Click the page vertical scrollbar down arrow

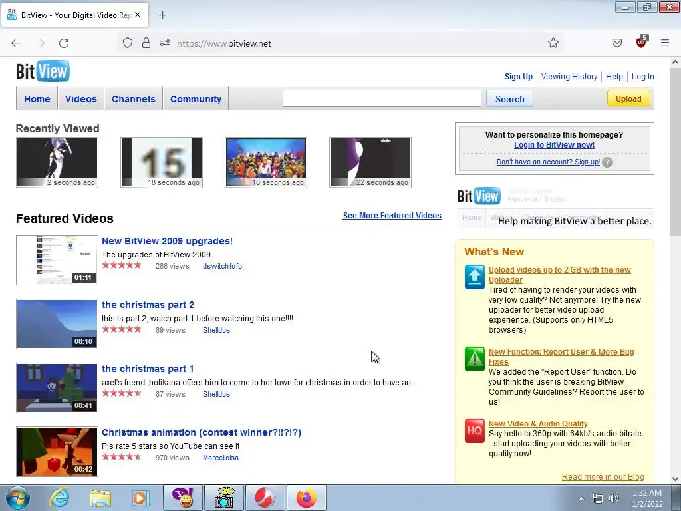tap(675, 479)
